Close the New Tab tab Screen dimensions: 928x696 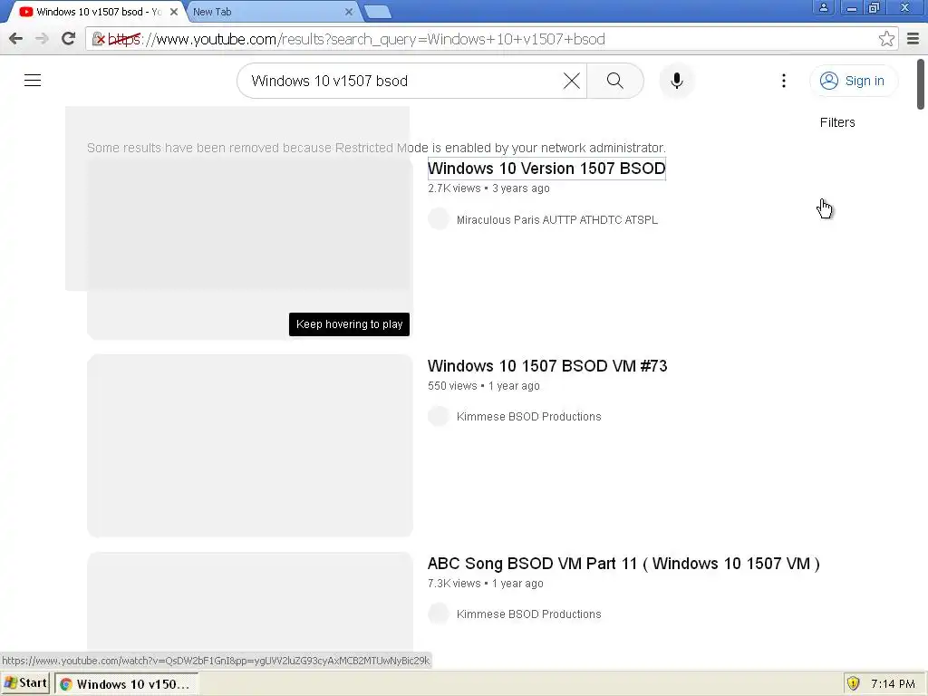[x=349, y=12]
